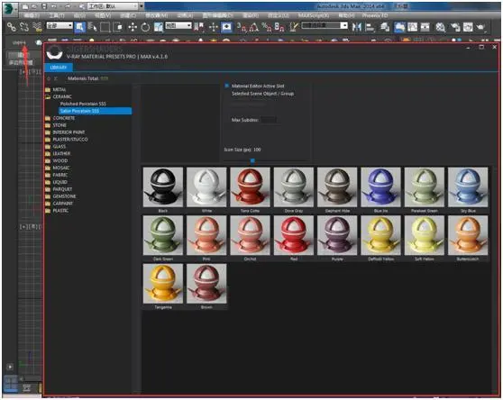503x400 pixels.
Task: Open the Layer Manager icon
Action: coord(385,27)
